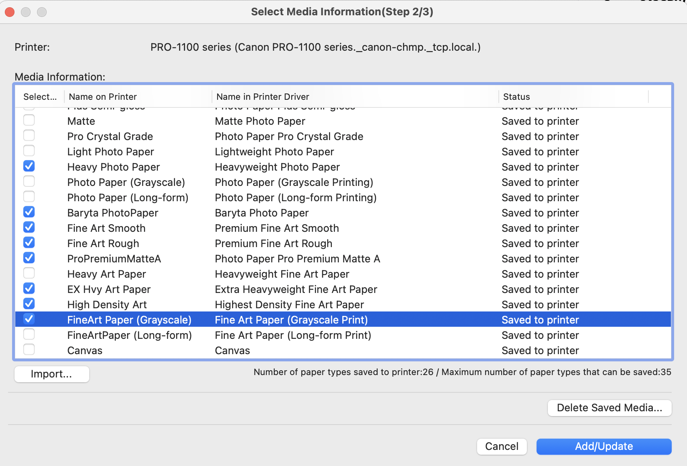Uncheck the ProPremiumMatteA entry
The width and height of the screenshot is (687, 466).
tap(29, 258)
